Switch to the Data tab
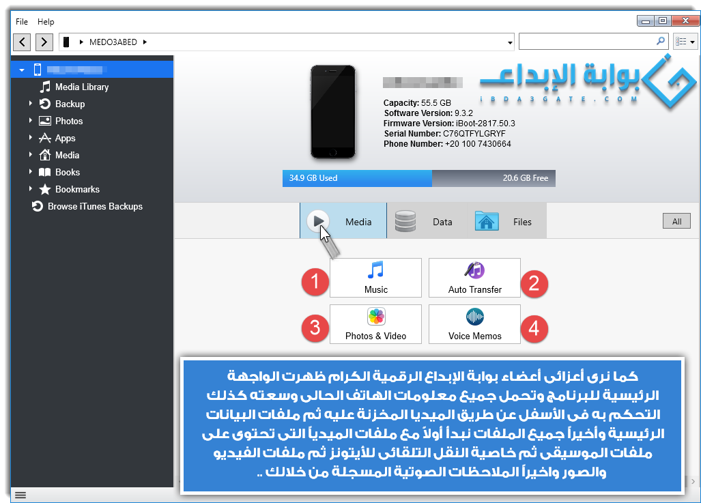Image resolution: width=701 pixels, height=503 pixels. click(428, 221)
